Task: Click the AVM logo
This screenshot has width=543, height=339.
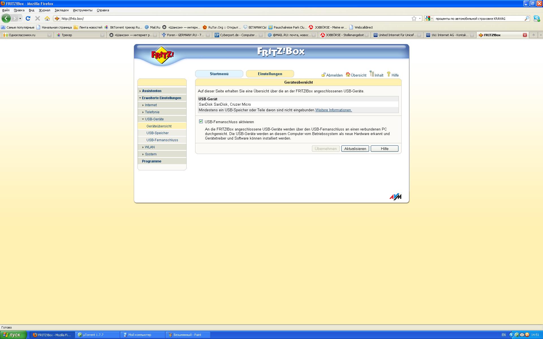Action: (395, 197)
